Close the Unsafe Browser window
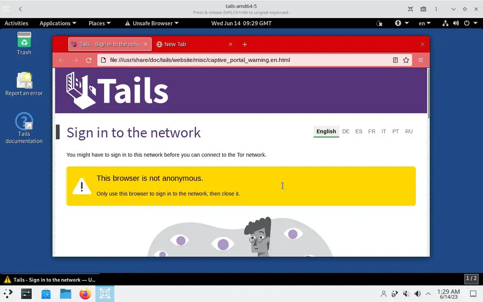 point(423,44)
